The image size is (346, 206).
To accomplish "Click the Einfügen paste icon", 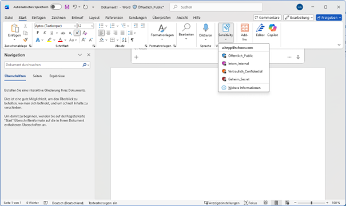I will (x=14, y=29).
